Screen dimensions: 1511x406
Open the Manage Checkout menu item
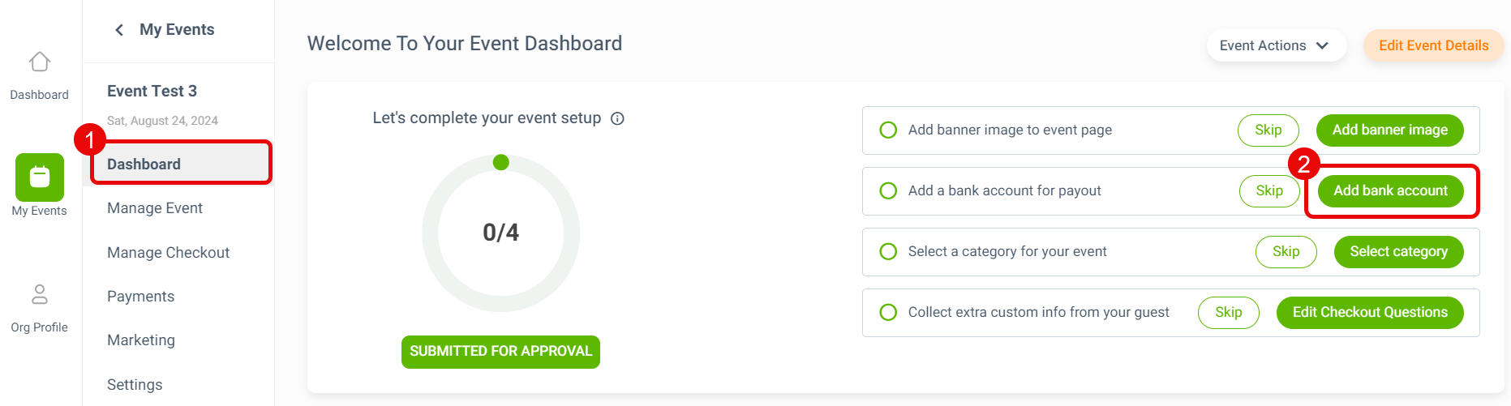[168, 253]
